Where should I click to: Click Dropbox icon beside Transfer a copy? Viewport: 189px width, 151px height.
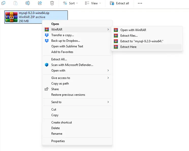point(47,35)
